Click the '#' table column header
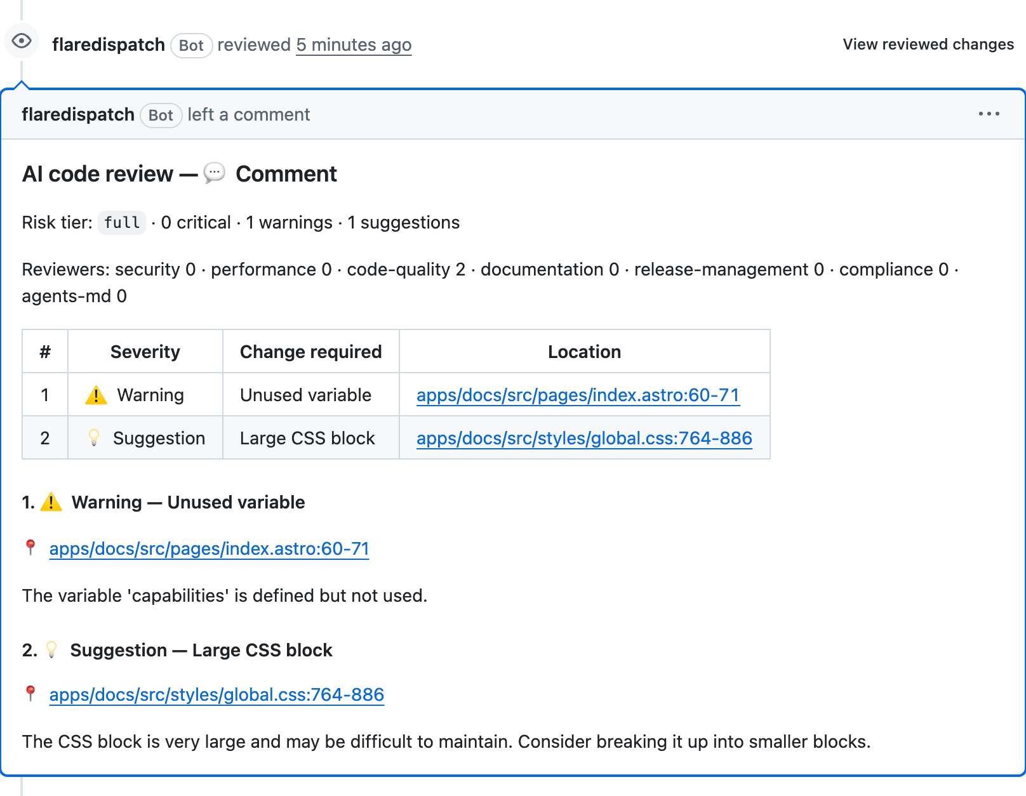1026x796 pixels. point(45,352)
